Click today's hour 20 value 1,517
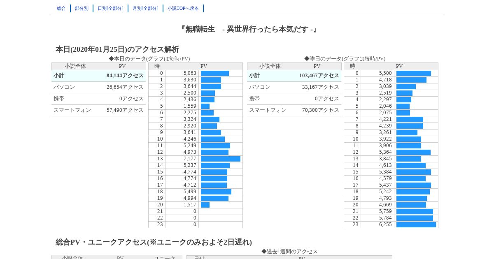Viewport: 494px width, 259px height. point(190,205)
